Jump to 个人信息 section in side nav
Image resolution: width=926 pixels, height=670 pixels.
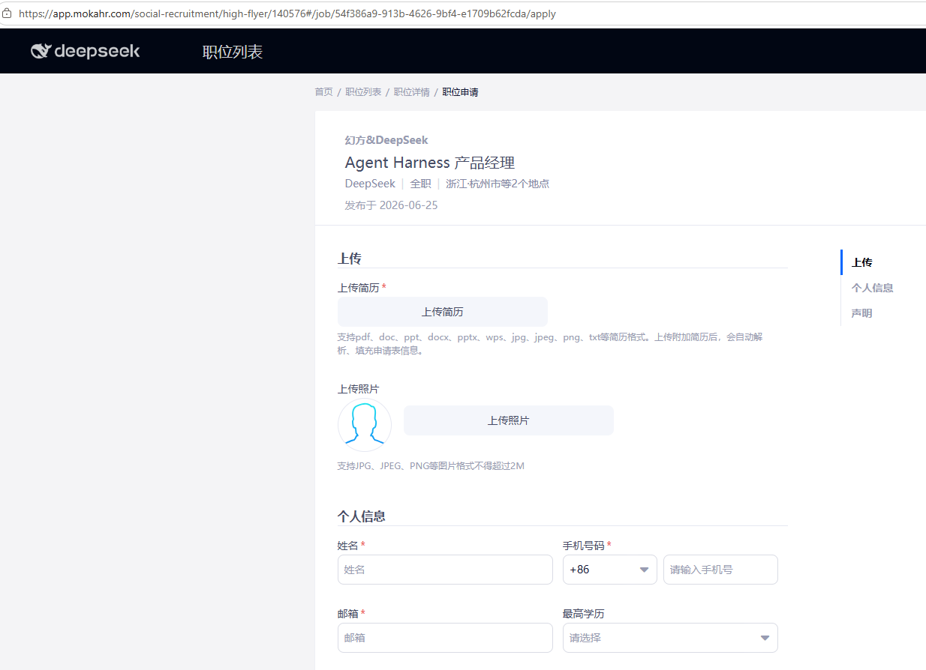tap(872, 288)
